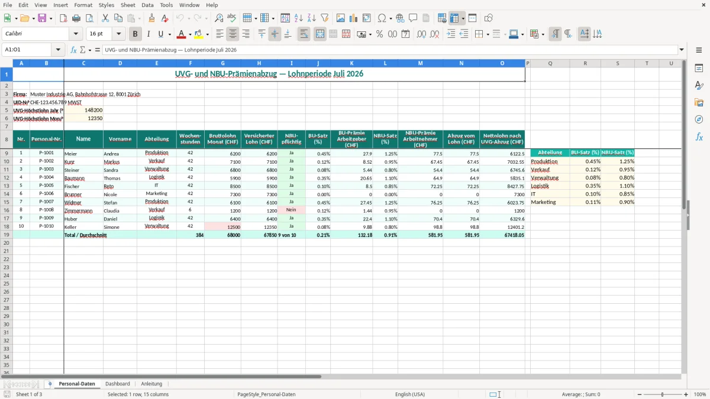Toggle Center Horizontally alignment
This screenshot has width=710, height=399.
click(233, 34)
